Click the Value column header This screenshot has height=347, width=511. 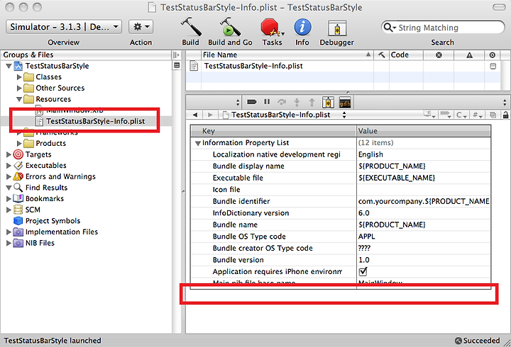[423, 131]
